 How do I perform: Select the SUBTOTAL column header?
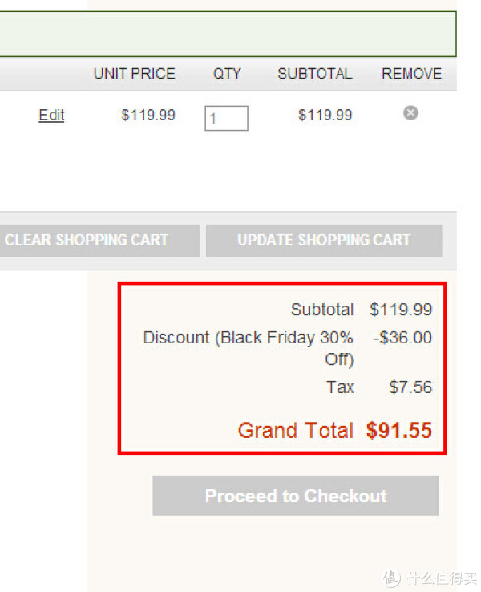pyautogui.click(x=314, y=74)
